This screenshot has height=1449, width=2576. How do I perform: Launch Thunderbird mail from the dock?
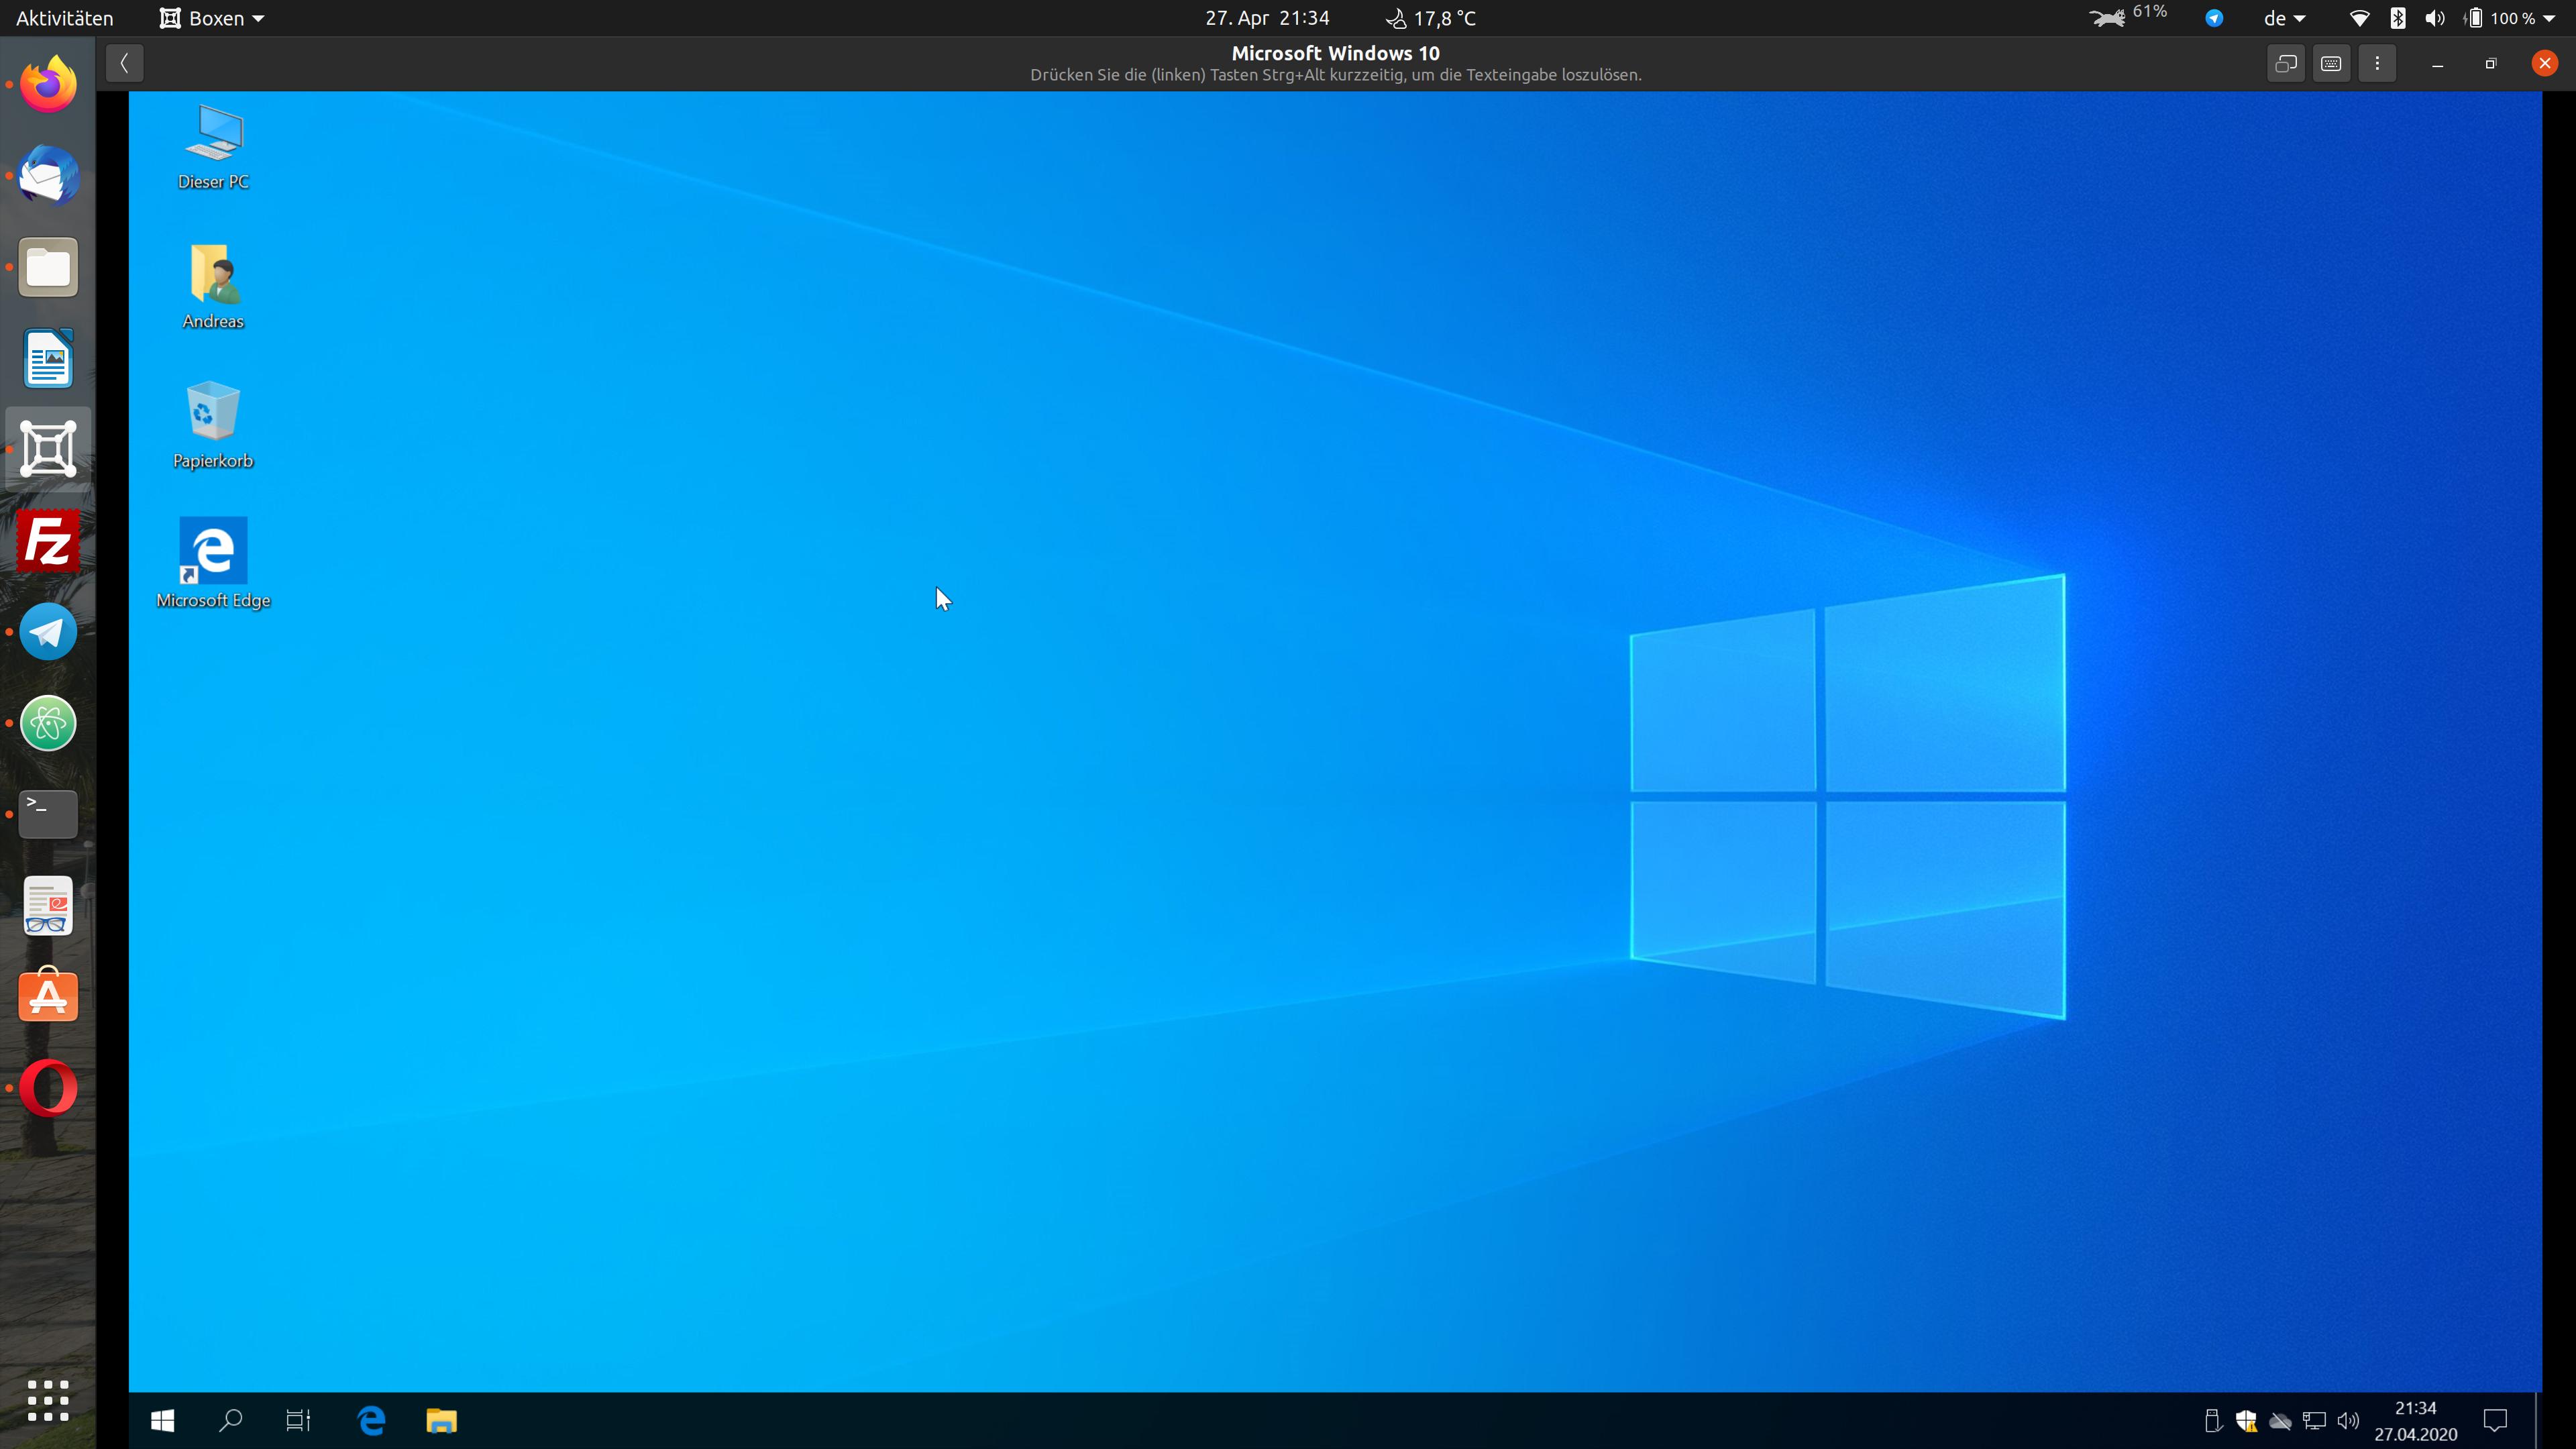[x=48, y=175]
